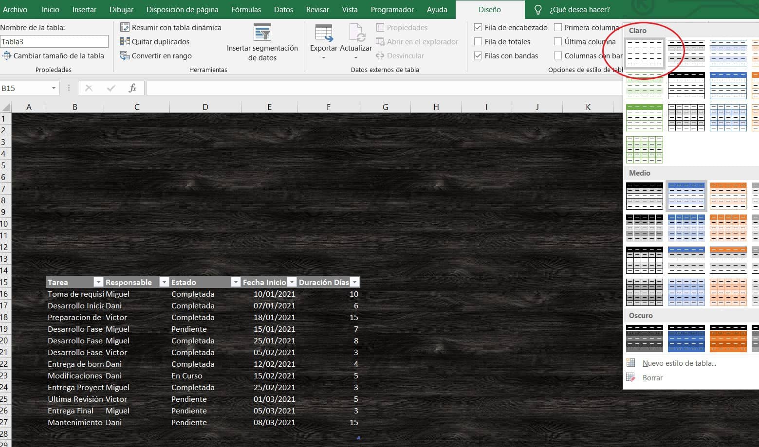Image resolution: width=759 pixels, height=447 pixels.
Task: Open the Tarea column filter dropdown
Action: [98, 282]
